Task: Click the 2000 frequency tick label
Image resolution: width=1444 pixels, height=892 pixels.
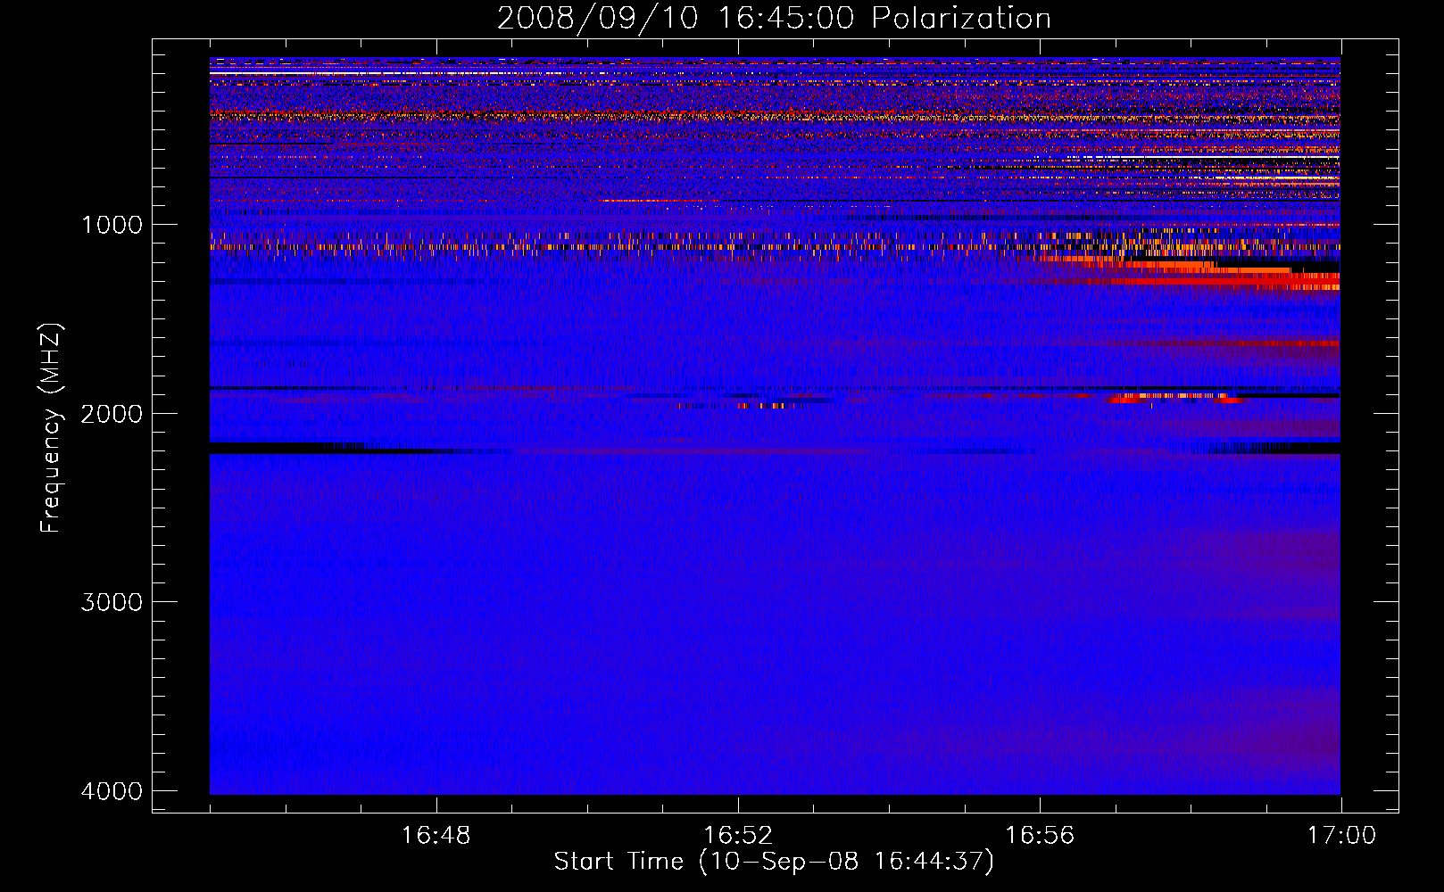Action: pyautogui.click(x=112, y=413)
